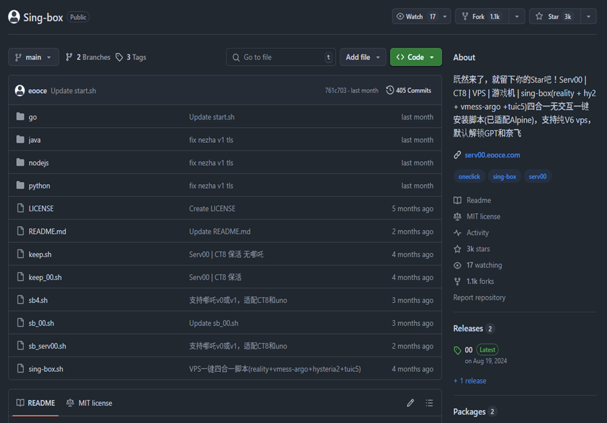
Task: Click the commit history clock icon
Action: pyautogui.click(x=390, y=90)
